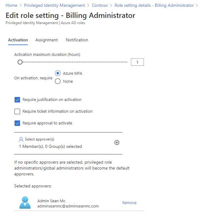The image size is (205, 218).
Task: Enable Require ticket information on activation
Action: [17, 111]
